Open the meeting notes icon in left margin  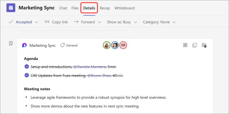11,43
